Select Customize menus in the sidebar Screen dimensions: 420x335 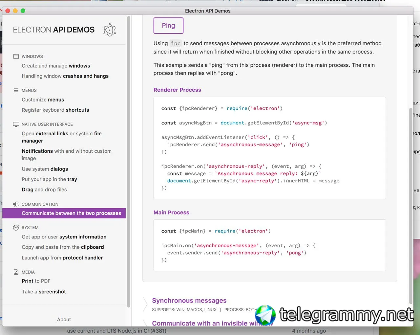pos(43,100)
